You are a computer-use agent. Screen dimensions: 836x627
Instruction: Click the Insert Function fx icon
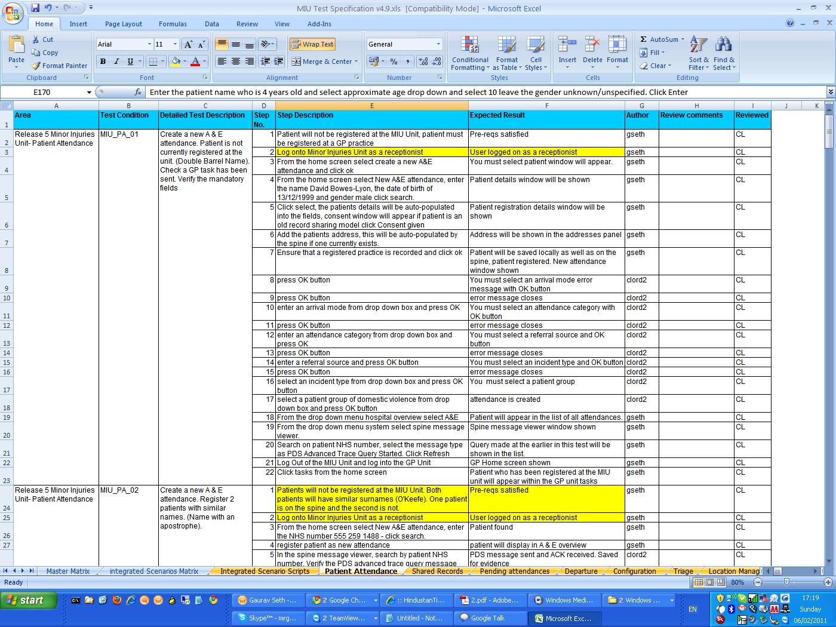point(138,92)
